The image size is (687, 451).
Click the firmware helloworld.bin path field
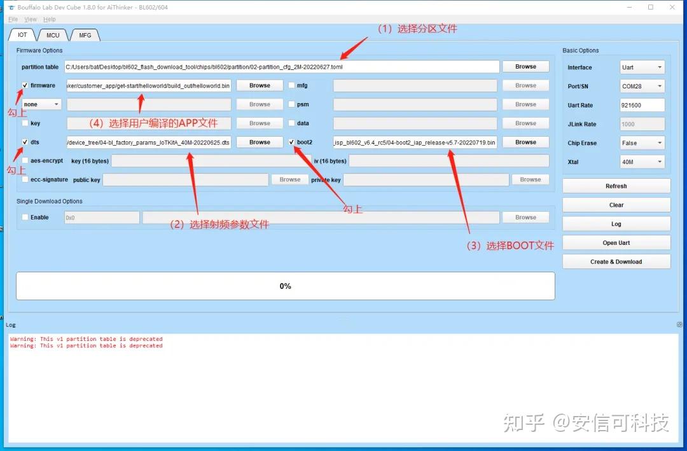[x=149, y=85]
